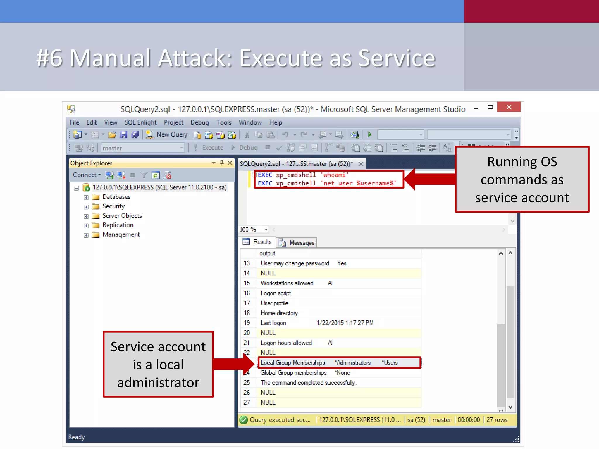This screenshot has height=449, width=599.
Task: Expand the Server Objects folder
Action: coord(86,216)
